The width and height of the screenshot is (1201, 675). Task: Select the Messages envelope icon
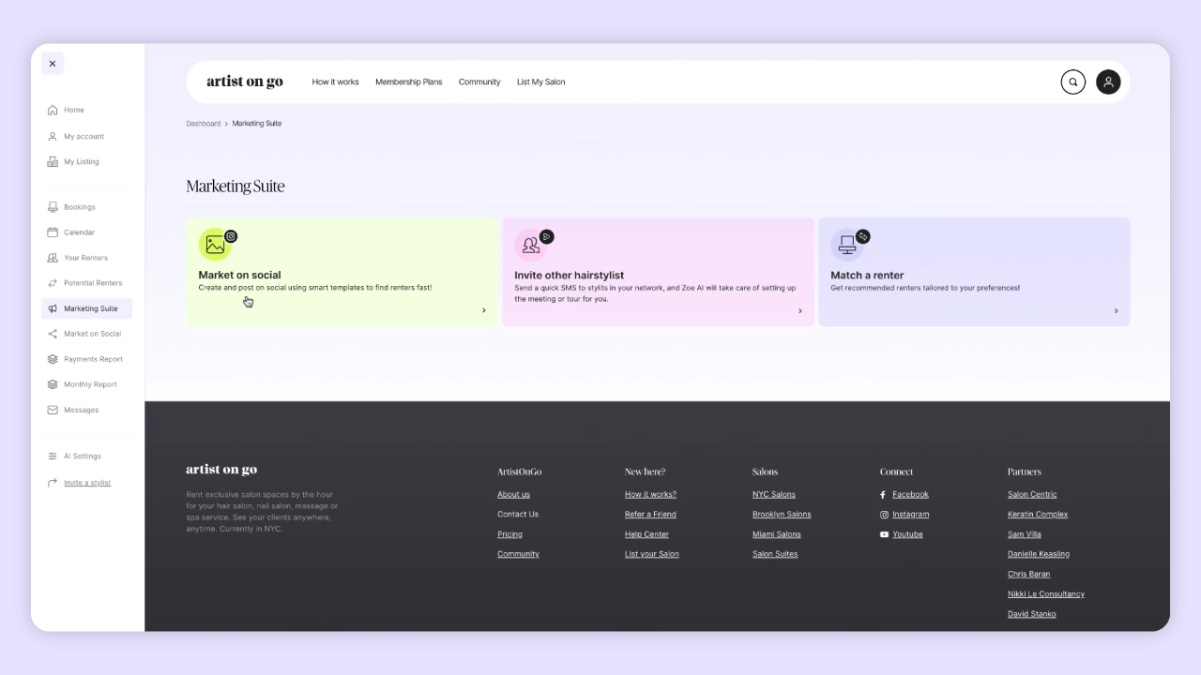click(x=53, y=410)
